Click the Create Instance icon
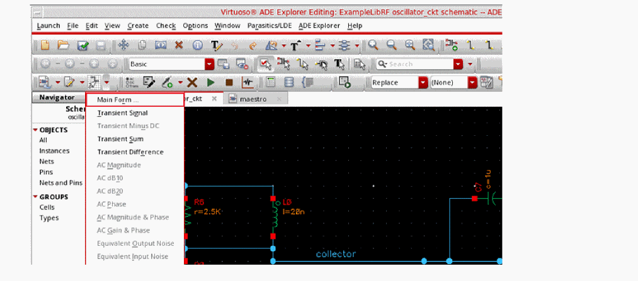This screenshot has height=281, width=638. click(x=451, y=45)
